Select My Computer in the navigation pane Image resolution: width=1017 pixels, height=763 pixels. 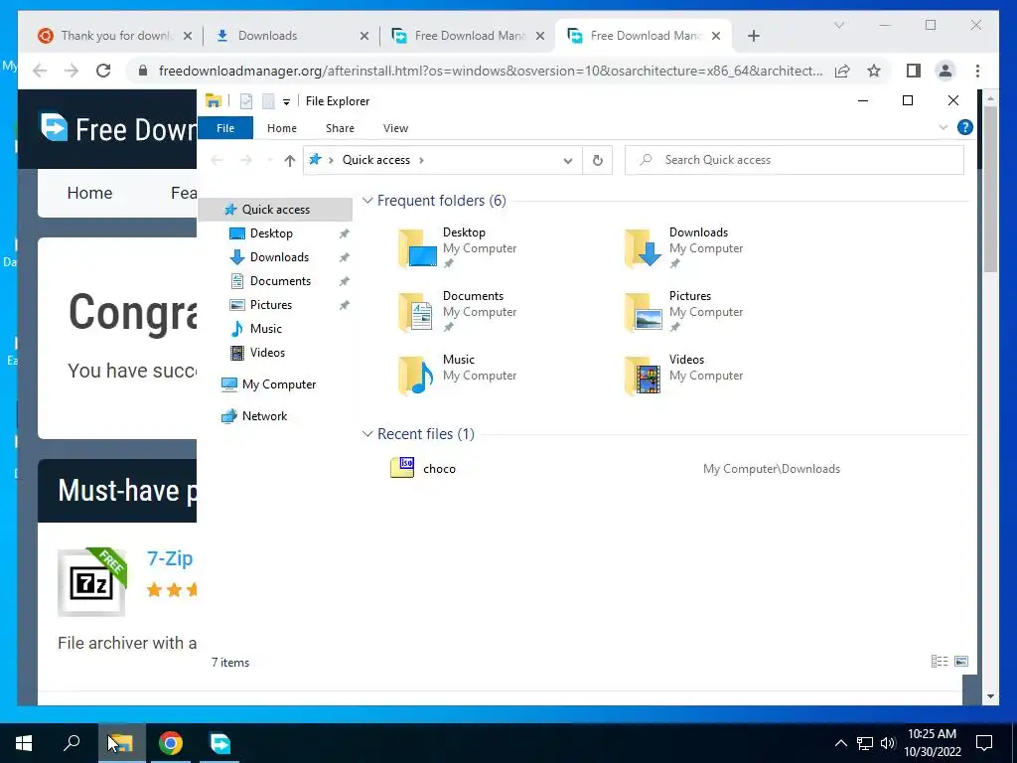pos(278,384)
